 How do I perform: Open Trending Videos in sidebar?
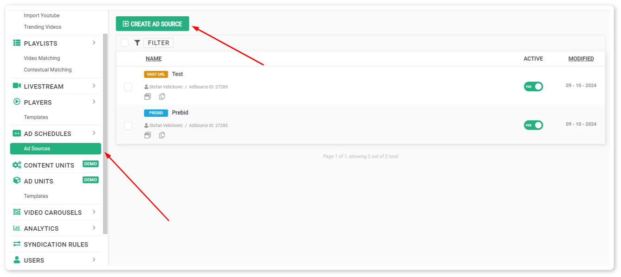(43, 27)
